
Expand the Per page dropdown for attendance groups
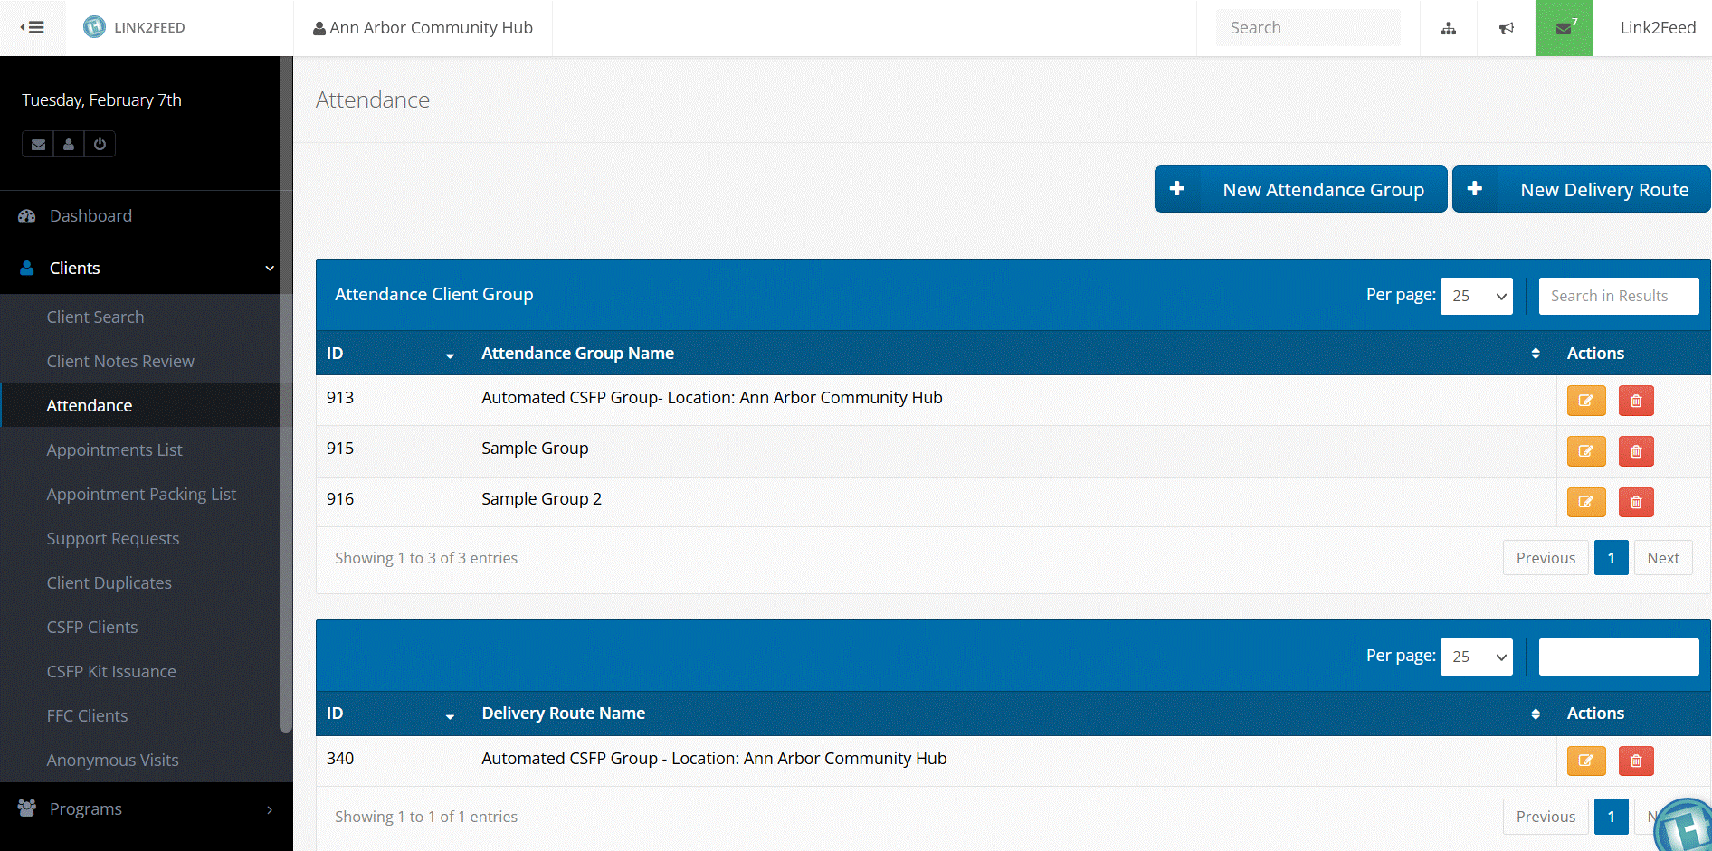1476,296
